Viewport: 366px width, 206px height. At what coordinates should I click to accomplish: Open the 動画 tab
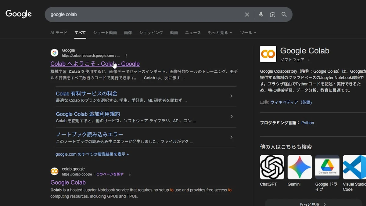click(x=174, y=33)
